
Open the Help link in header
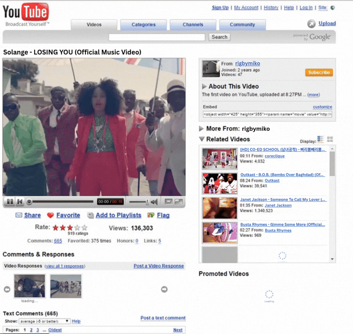[289, 8]
